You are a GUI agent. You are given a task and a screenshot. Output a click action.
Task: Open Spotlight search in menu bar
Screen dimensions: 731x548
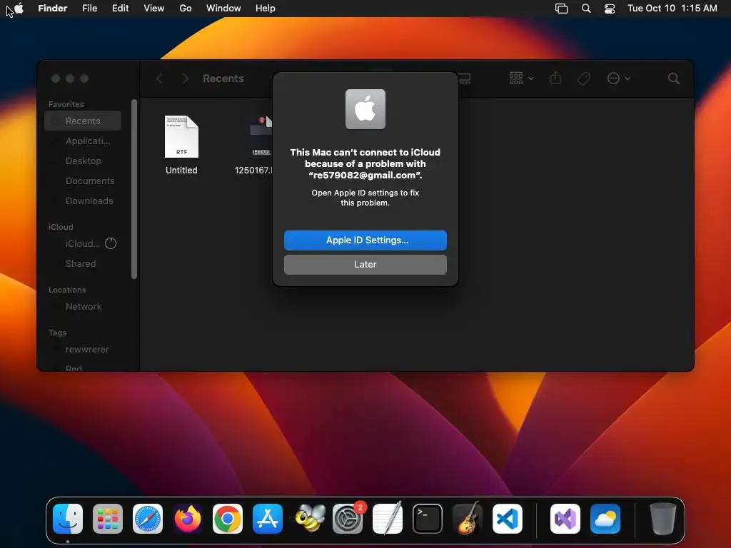[x=586, y=9]
